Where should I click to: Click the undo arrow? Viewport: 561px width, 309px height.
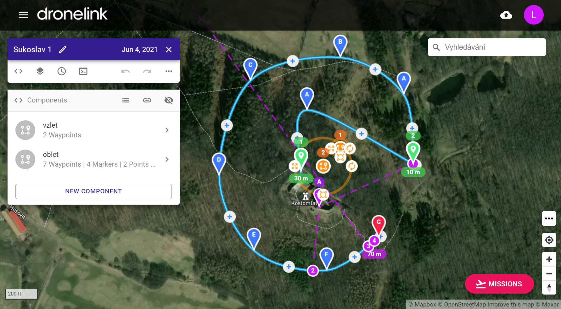(x=126, y=71)
